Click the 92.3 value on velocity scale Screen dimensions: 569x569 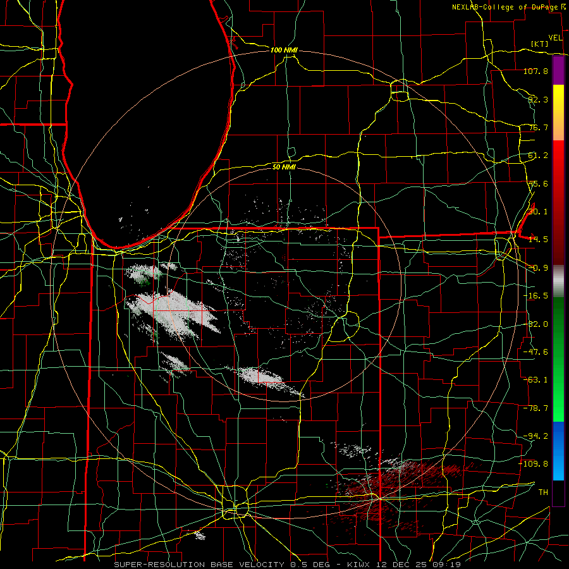click(x=538, y=99)
